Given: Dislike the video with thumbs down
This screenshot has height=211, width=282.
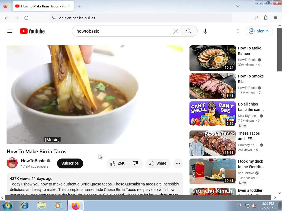Looking at the screenshot, I should tap(135, 163).
